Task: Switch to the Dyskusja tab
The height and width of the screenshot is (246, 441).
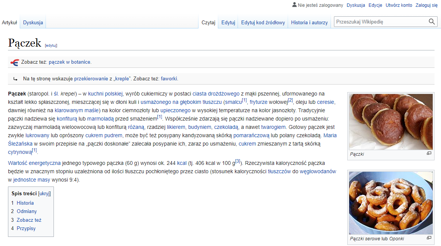Action: [x=33, y=22]
